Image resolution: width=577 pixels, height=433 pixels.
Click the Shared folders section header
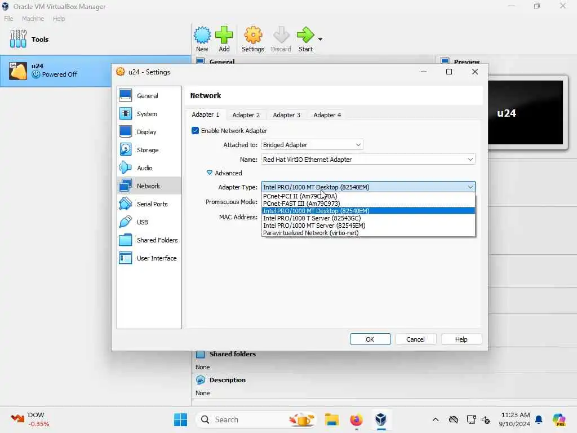[232, 354]
